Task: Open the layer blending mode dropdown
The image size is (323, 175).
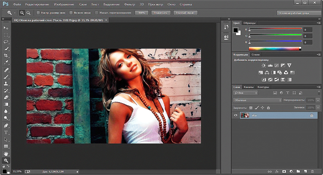Action: (257, 100)
